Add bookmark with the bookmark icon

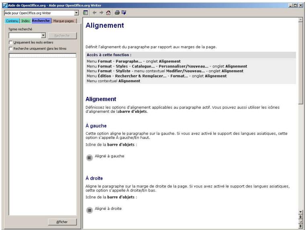[124, 13]
